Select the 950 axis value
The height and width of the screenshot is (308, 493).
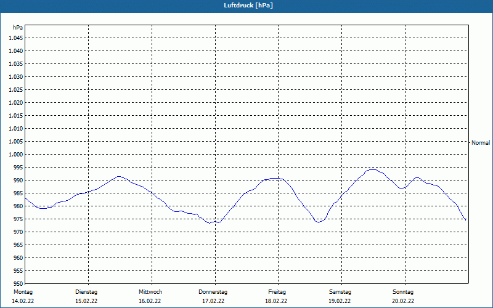pos(18,284)
